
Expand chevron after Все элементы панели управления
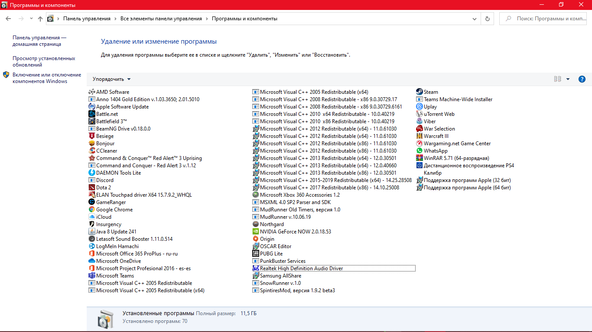point(207,19)
